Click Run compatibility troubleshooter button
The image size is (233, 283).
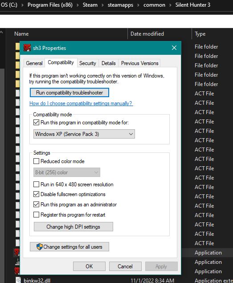(x=69, y=93)
